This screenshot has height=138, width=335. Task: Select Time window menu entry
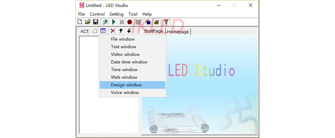133,70
